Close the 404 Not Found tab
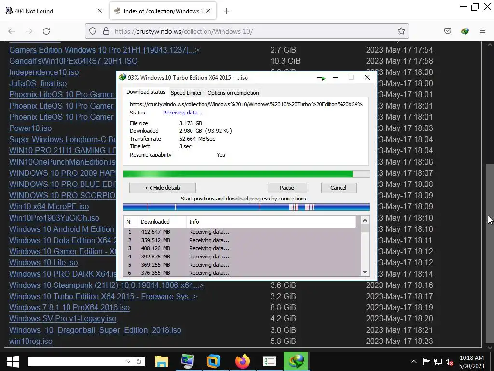494x371 pixels. coord(100,11)
